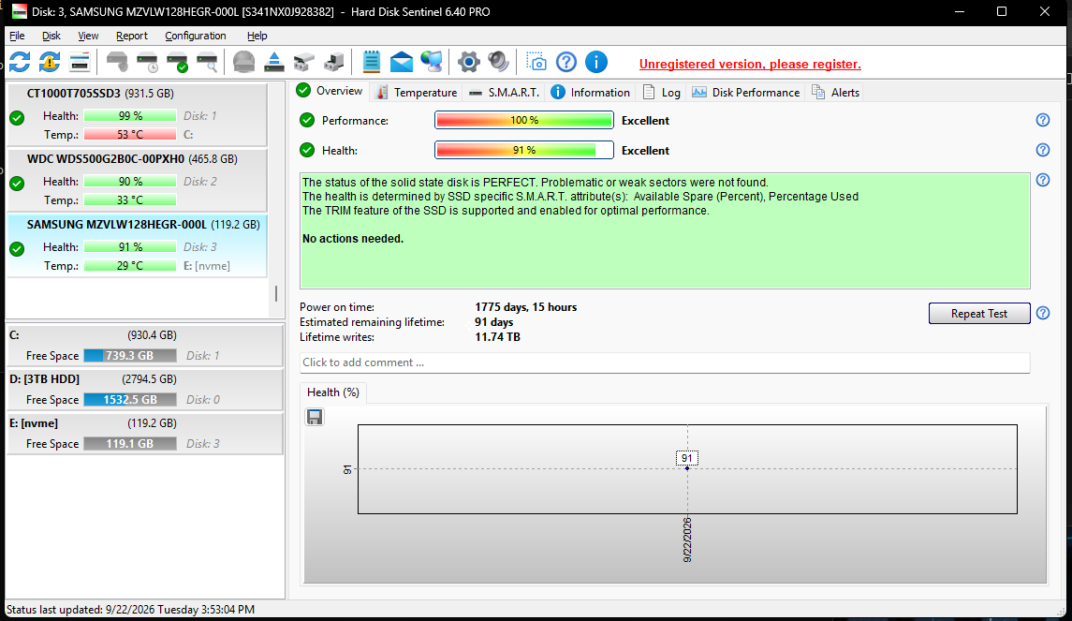Switch to the Temperature tab

[417, 93]
